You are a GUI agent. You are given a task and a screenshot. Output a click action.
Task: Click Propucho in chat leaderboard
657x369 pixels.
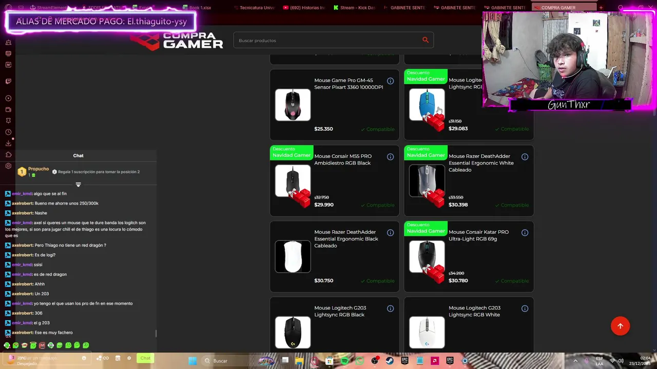[x=38, y=169]
